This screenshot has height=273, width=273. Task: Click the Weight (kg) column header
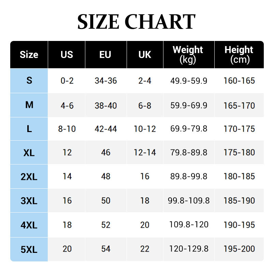pos(188,55)
